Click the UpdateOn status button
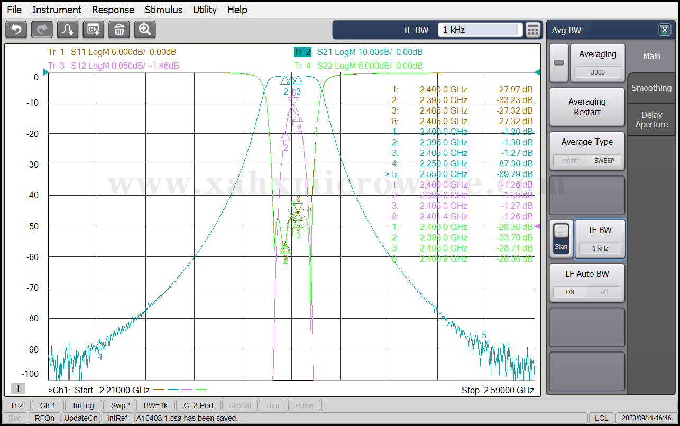This screenshot has width=680, height=426. click(x=81, y=418)
